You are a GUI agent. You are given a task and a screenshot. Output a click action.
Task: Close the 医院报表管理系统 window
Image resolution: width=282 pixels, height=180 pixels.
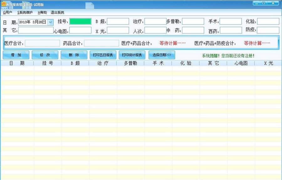[273, 3]
